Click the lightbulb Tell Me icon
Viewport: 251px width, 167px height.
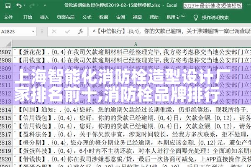pyautogui.click(x=196, y=18)
